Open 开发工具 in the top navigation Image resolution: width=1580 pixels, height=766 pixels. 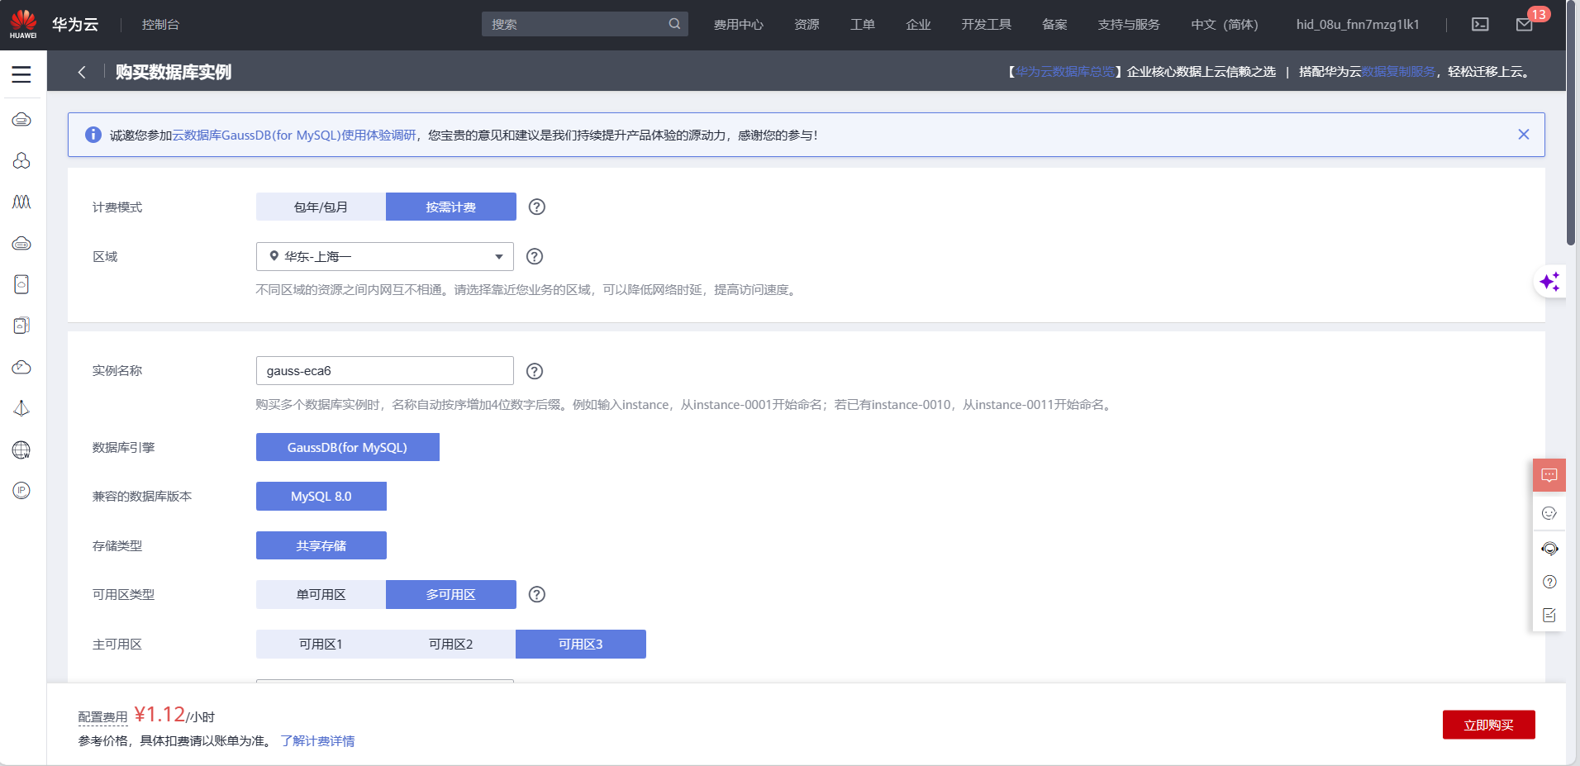[x=987, y=24]
